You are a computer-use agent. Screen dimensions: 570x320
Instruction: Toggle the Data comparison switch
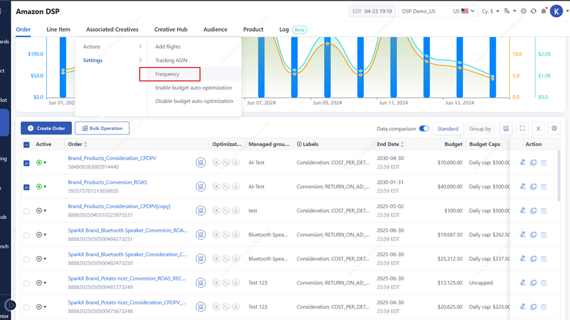[x=424, y=129]
